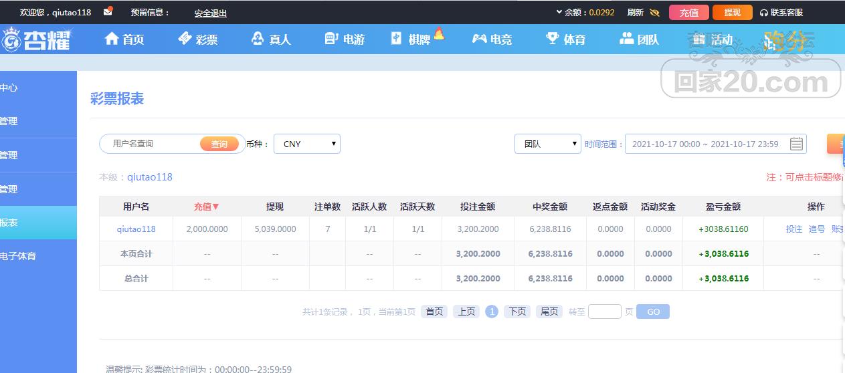Click the 5,039.0000 withdrawal cell
The width and height of the screenshot is (845, 373).
tap(275, 229)
